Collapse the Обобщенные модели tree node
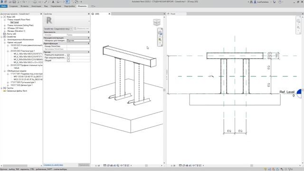The height and width of the screenshot is (171, 304). (x=5, y=71)
